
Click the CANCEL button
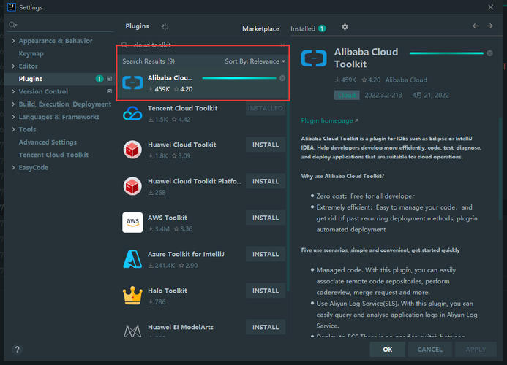coord(429,350)
